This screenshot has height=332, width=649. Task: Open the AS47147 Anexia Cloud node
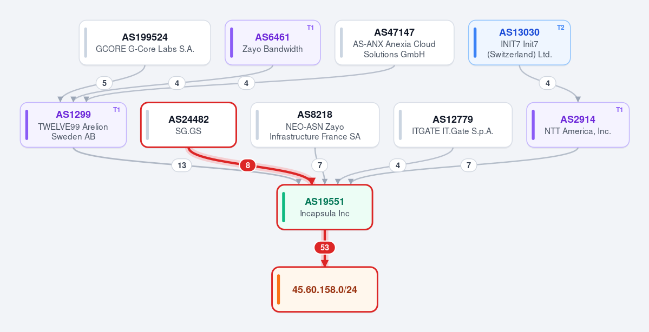[395, 43]
